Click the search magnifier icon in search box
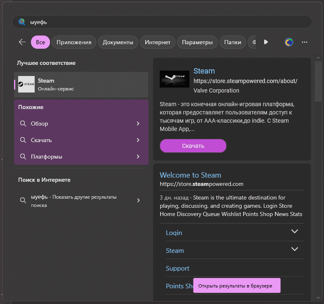 (22, 22)
